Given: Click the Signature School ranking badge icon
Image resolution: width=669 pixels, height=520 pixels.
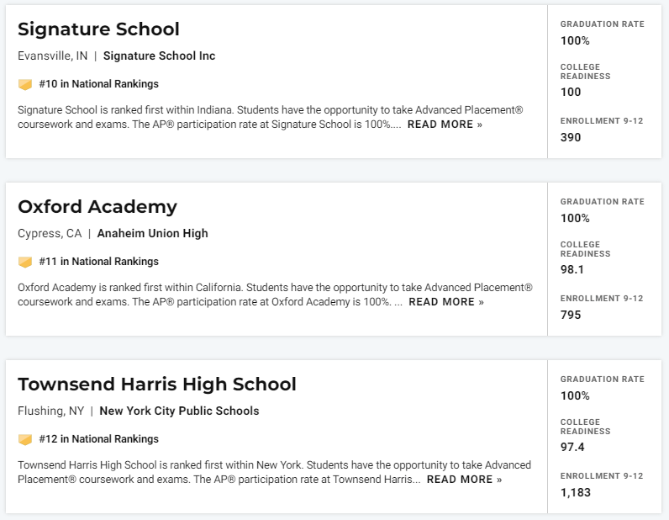Looking at the screenshot, I should click(25, 84).
